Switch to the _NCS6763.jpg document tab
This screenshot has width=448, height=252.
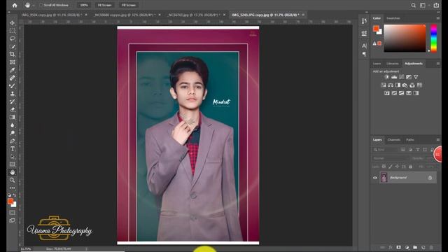[x=194, y=15]
